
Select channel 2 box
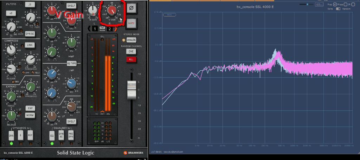coord(110,29)
